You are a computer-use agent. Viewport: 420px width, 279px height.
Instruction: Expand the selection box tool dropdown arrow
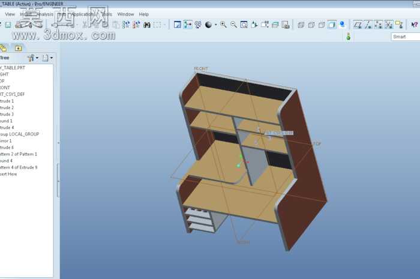tap(164, 25)
